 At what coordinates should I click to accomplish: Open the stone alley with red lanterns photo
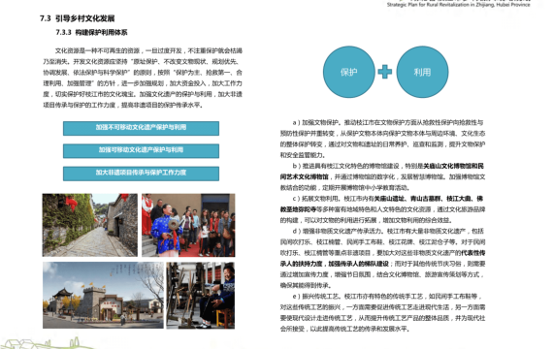pos(90,225)
